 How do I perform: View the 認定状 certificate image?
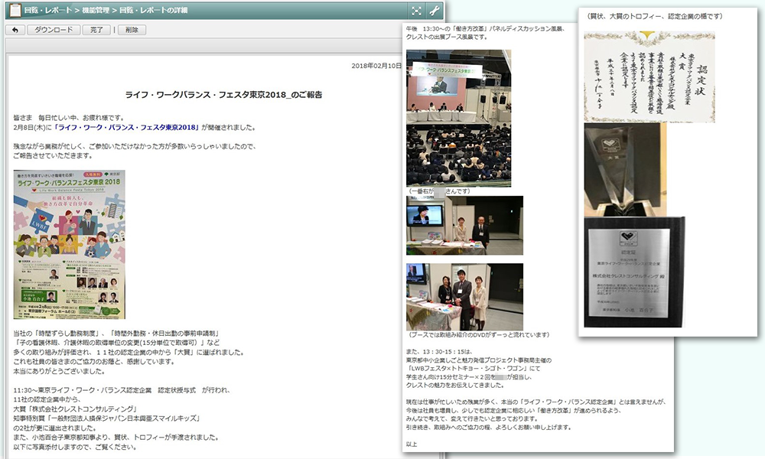click(x=649, y=76)
